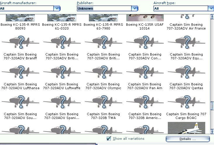The height and width of the screenshot is (145, 214).
Task: Click the Details button
Action: coord(188,139)
